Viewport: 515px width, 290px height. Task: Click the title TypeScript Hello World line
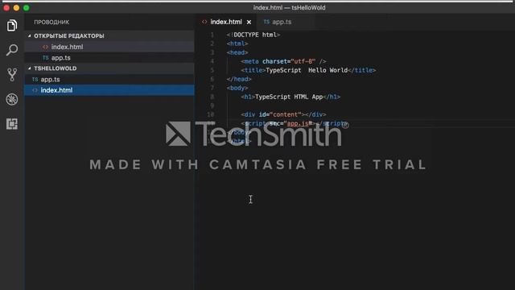(x=308, y=70)
